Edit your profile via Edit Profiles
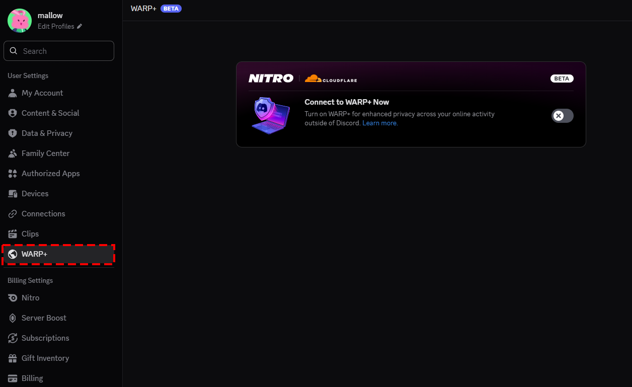 click(56, 26)
